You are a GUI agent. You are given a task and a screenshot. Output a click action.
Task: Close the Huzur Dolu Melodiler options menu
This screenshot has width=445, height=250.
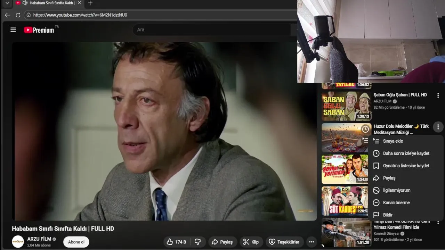coord(438,127)
